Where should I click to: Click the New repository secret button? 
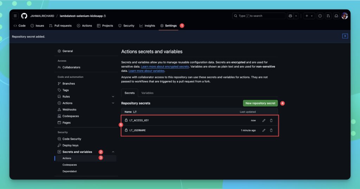coord(260,103)
